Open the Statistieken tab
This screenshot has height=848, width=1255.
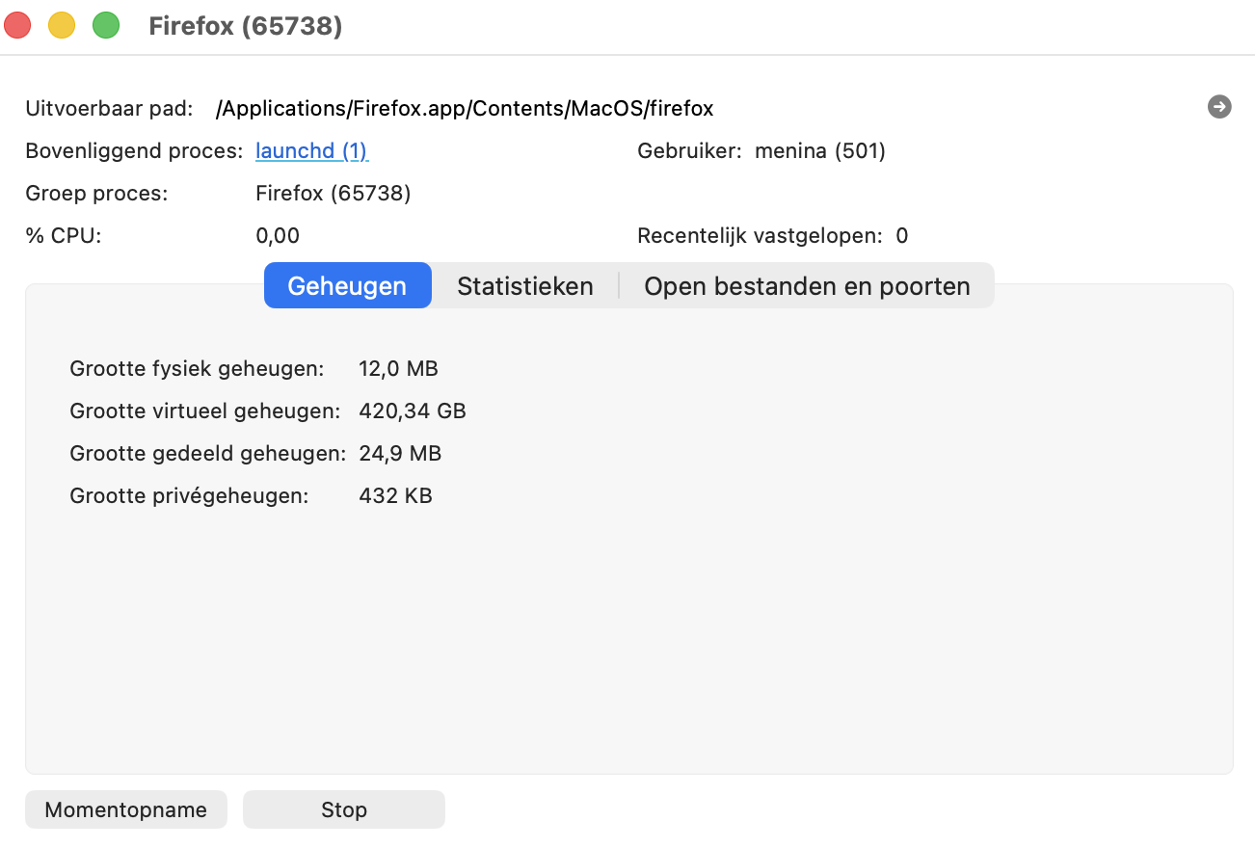point(524,286)
